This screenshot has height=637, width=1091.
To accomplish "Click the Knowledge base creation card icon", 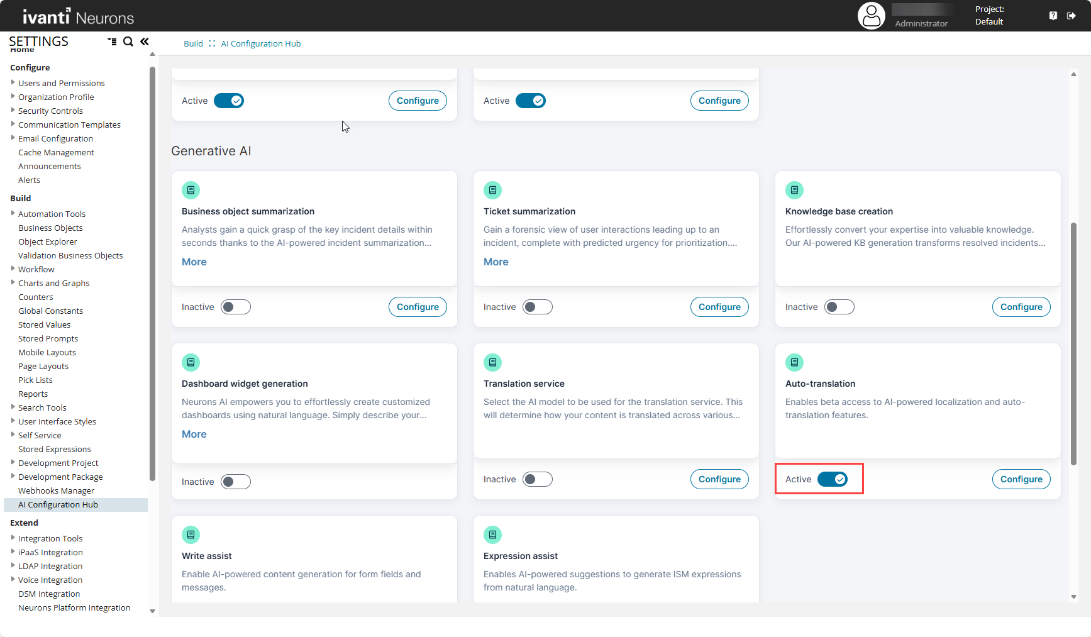I will [x=794, y=190].
